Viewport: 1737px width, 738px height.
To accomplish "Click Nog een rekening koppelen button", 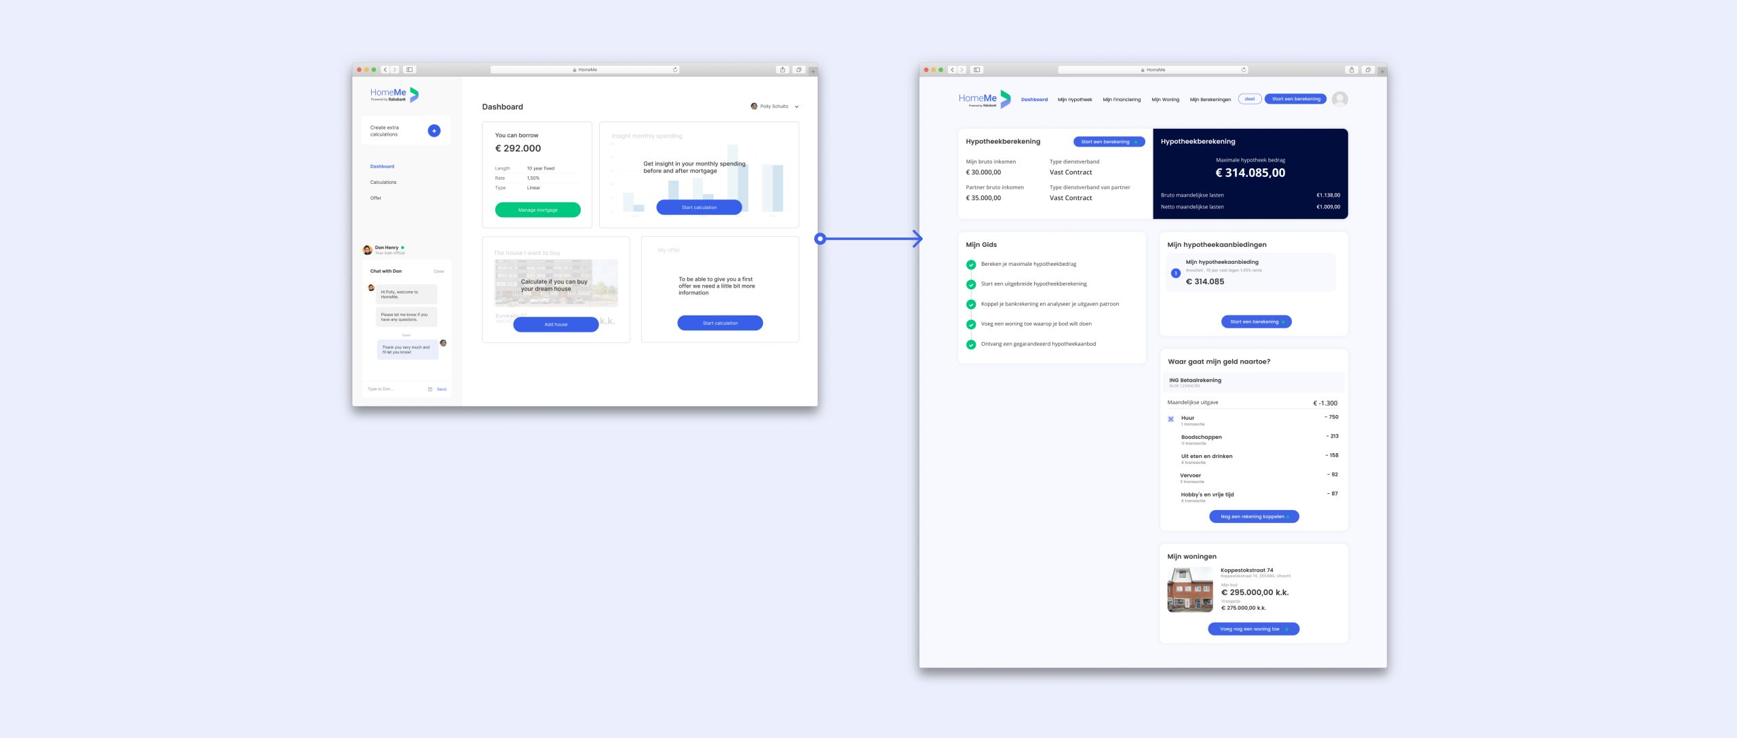I will pyautogui.click(x=1254, y=517).
